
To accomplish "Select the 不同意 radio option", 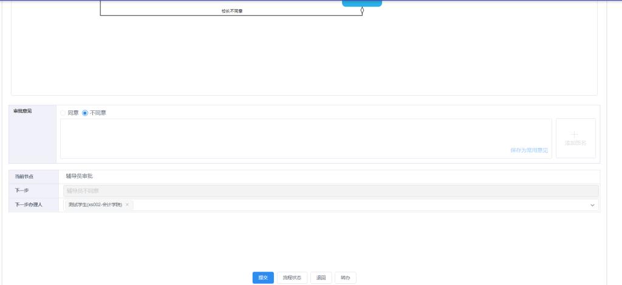I will click(85, 113).
